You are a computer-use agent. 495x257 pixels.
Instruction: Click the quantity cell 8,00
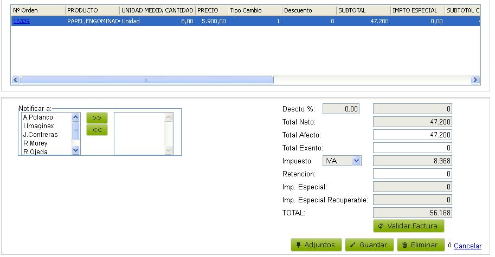point(179,21)
